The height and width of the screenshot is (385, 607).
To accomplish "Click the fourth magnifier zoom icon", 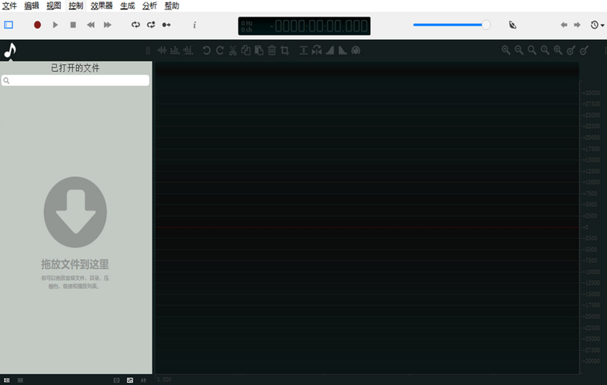I will click(x=545, y=50).
